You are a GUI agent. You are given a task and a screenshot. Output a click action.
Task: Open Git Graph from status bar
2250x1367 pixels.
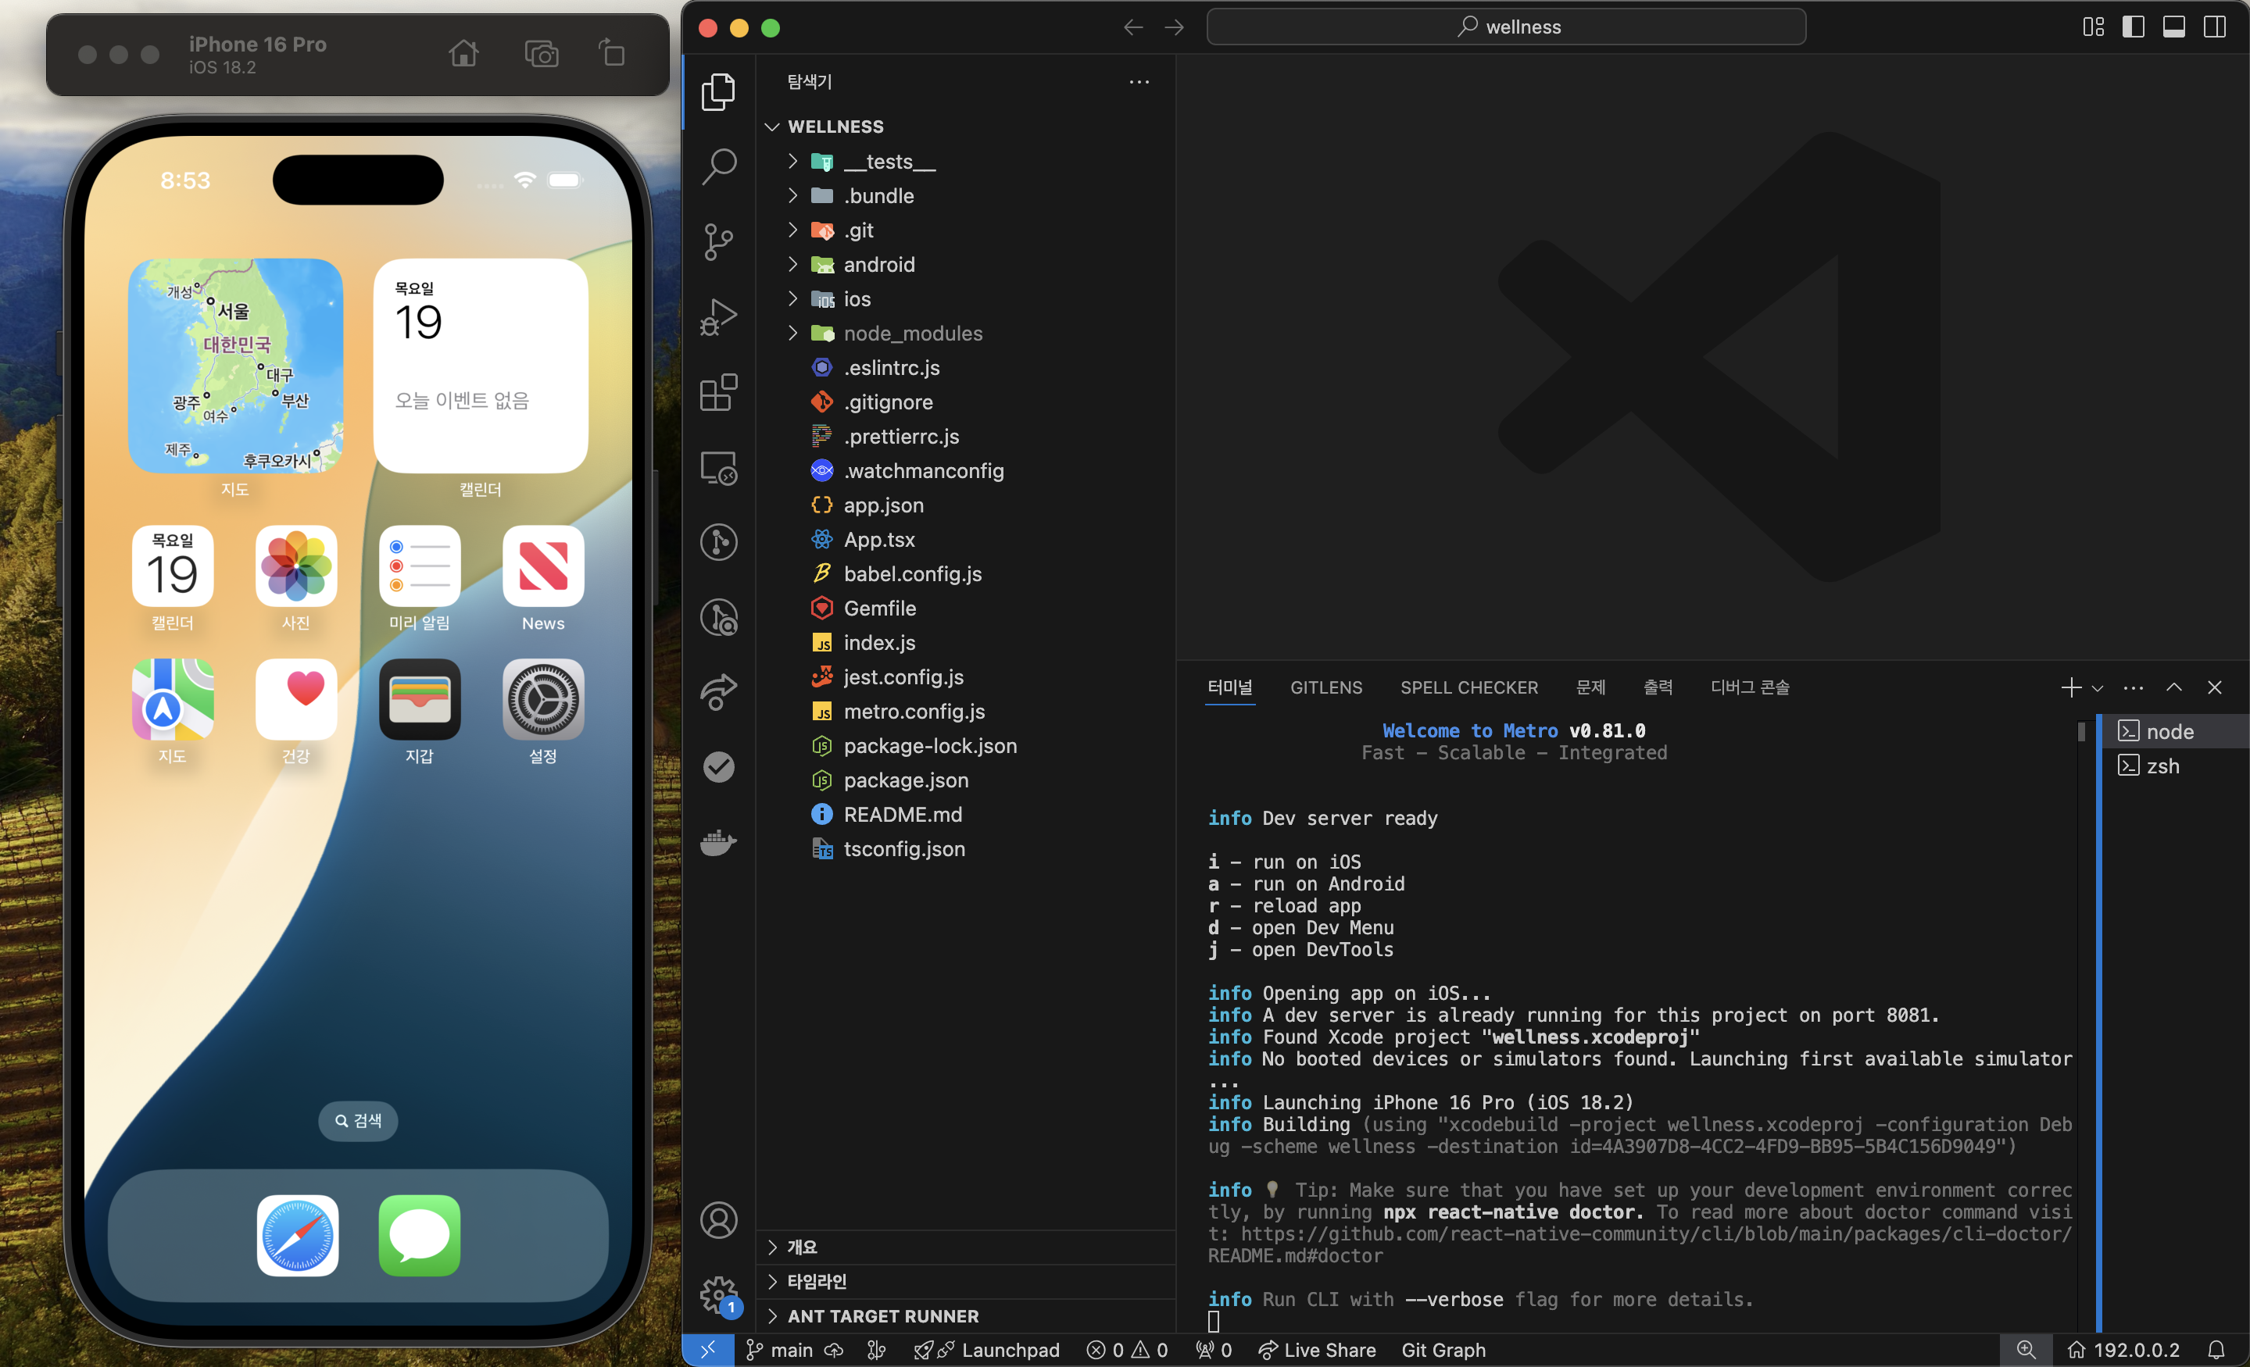click(1443, 1350)
